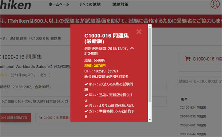Click the popup title C1000-016 問題集 (最新版)
Image resolution: width=222 pixels, height=137 pixels.
click(x=106, y=38)
